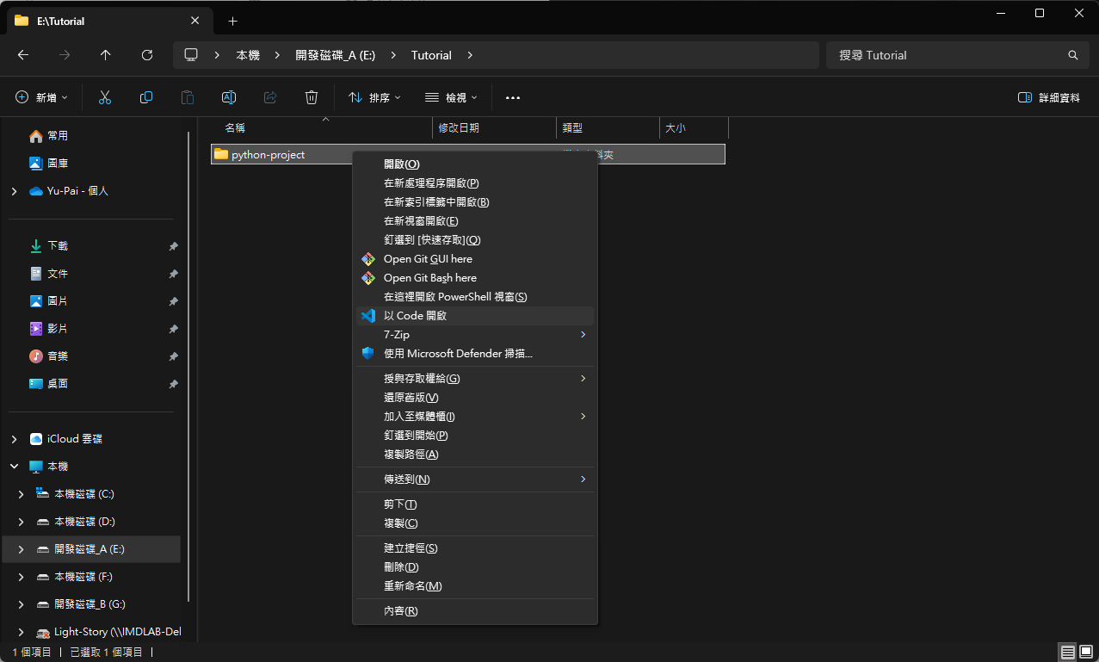Click the Refresh icon in the navigation bar

tap(146, 54)
